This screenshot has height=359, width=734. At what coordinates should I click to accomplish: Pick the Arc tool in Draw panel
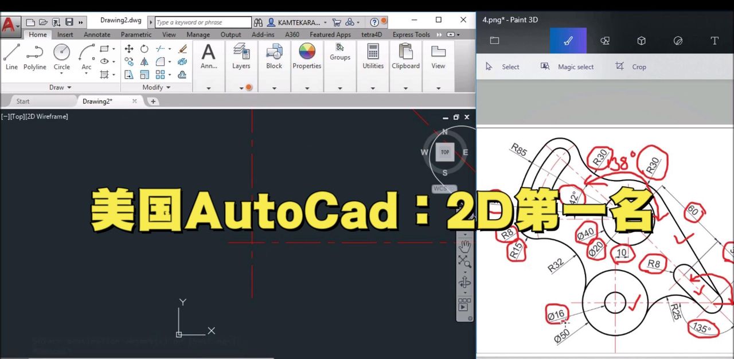[x=86, y=56]
